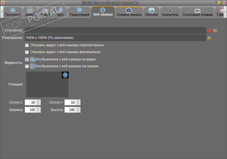Enable flip webcam video vertically
227x159 pixels.
27,52
